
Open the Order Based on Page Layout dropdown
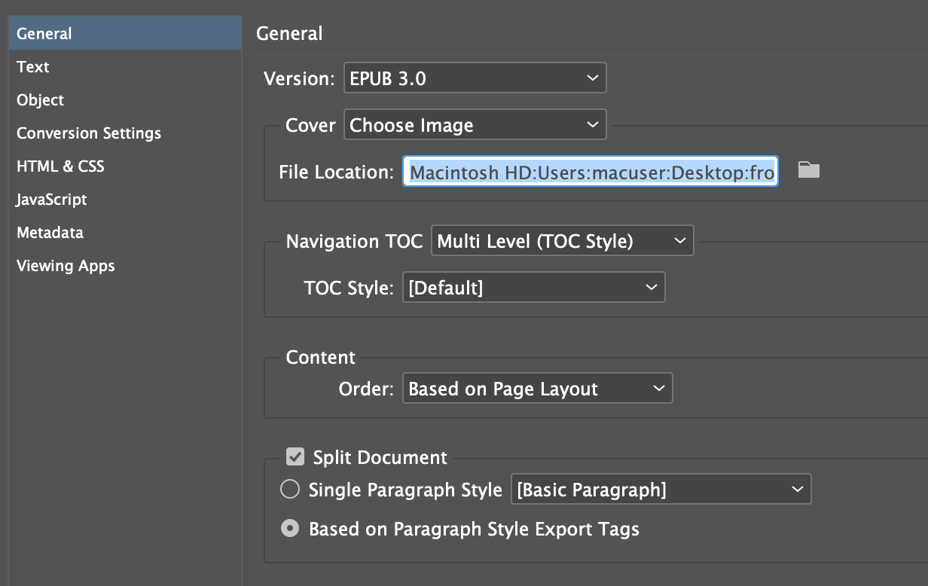click(538, 389)
